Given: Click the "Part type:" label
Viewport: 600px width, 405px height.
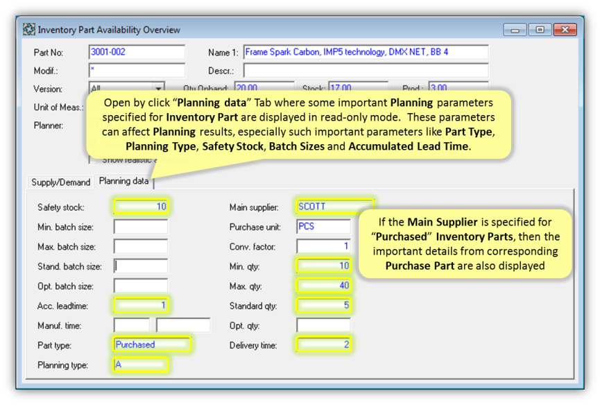Looking at the screenshot, I should pyautogui.click(x=54, y=345).
